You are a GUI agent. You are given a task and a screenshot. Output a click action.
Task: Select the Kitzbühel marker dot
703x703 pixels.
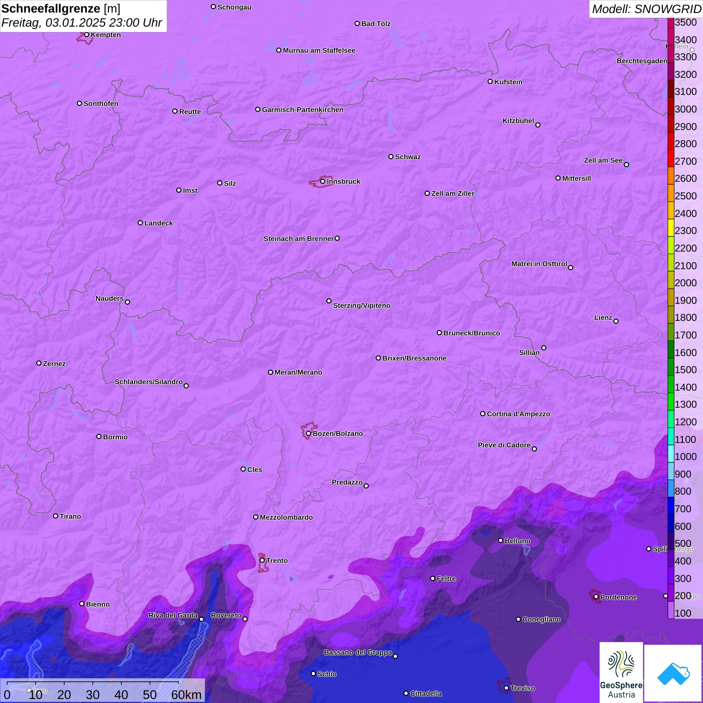[x=538, y=125]
